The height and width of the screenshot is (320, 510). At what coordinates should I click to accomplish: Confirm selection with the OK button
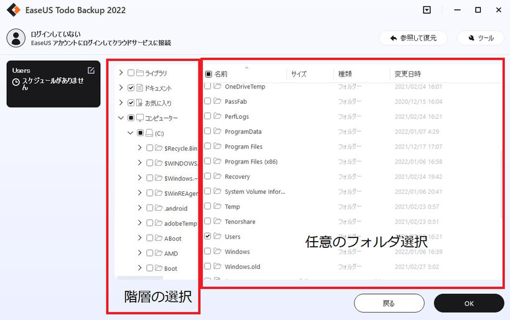click(469, 303)
